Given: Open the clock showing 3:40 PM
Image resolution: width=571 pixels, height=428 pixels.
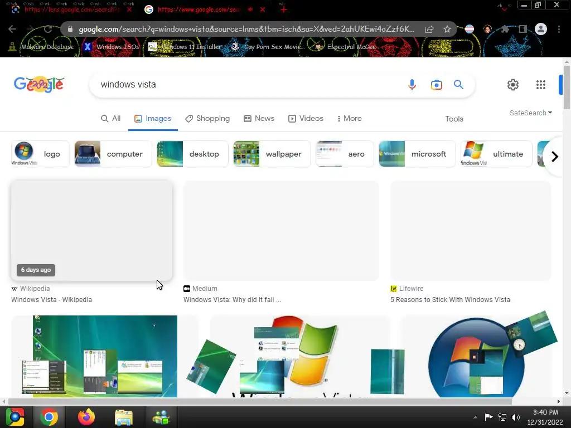Looking at the screenshot, I should pyautogui.click(x=545, y=417).
